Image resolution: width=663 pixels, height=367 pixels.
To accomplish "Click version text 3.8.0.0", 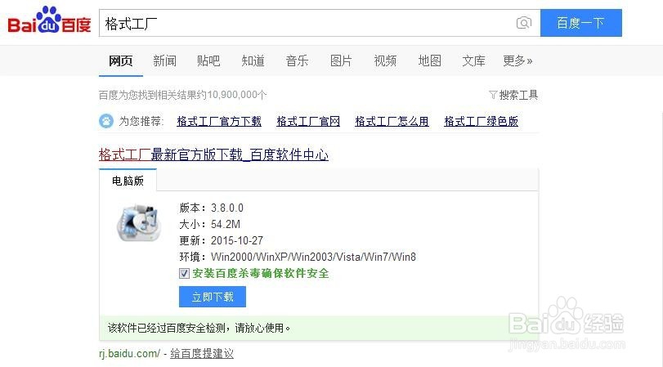I will pyautogui.click(x=227, y=208).
